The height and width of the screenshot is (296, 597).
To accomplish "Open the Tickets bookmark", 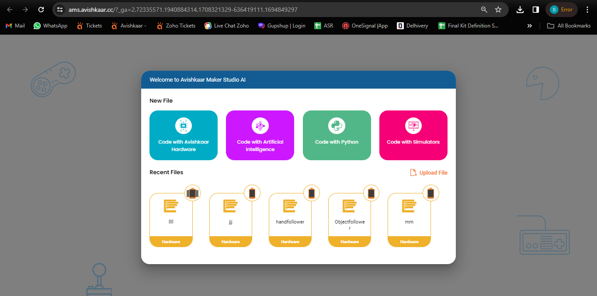I will coord(89,26).
